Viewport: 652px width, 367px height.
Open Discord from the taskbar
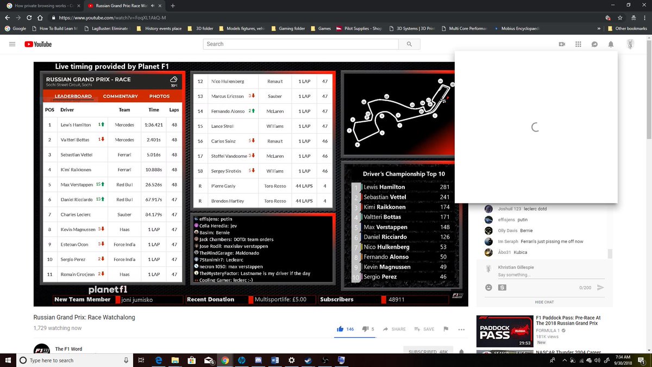pyautogui.click(x=257, y=360)
